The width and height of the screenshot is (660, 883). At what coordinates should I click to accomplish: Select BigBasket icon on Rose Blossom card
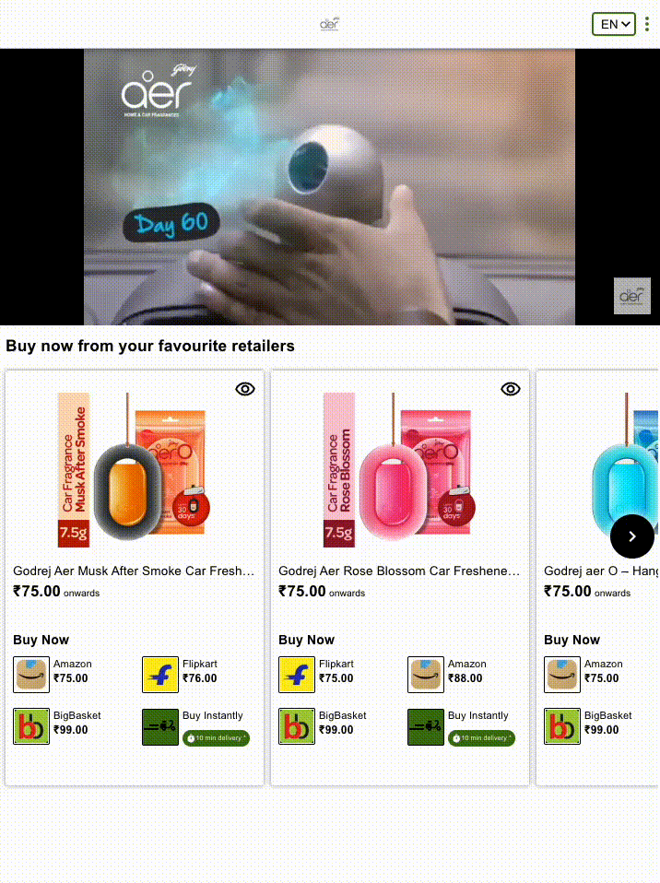[x=297, y=726]
